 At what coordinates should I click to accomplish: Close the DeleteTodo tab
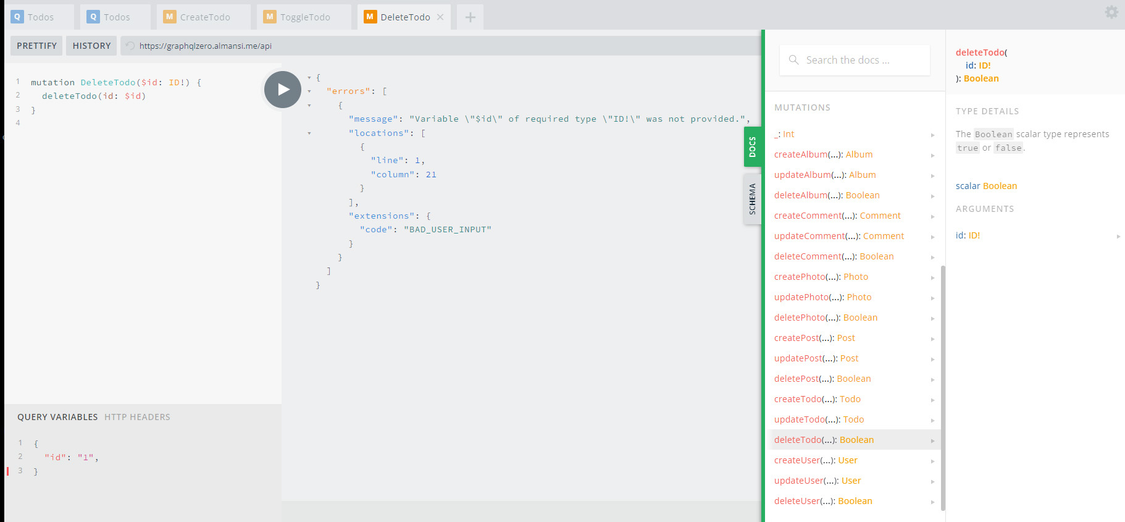(x=440, y=17)
